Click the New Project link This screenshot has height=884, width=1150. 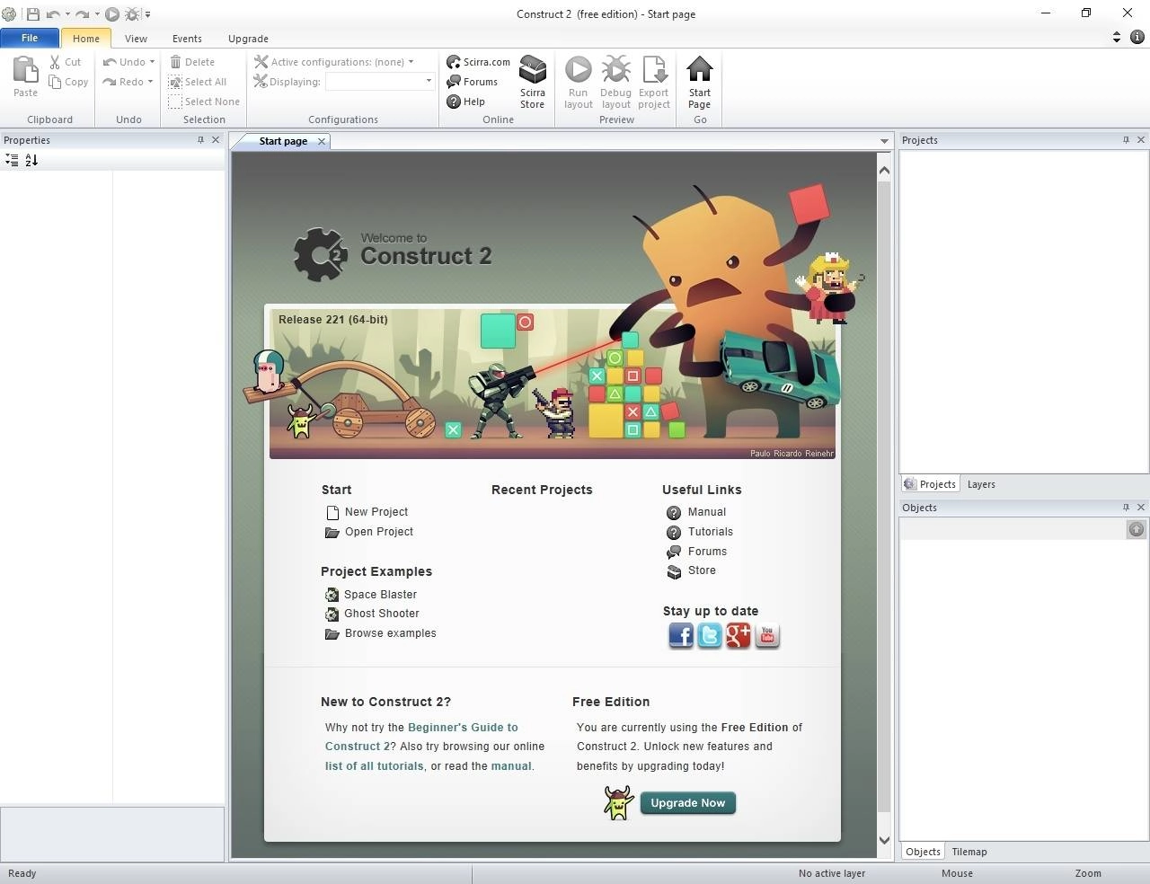point(376,512)
